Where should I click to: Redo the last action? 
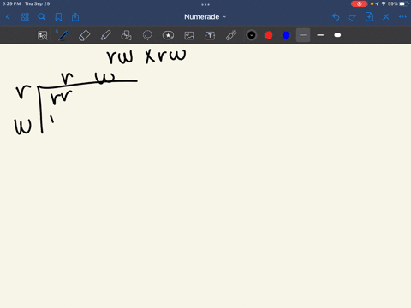coord(353,17)
